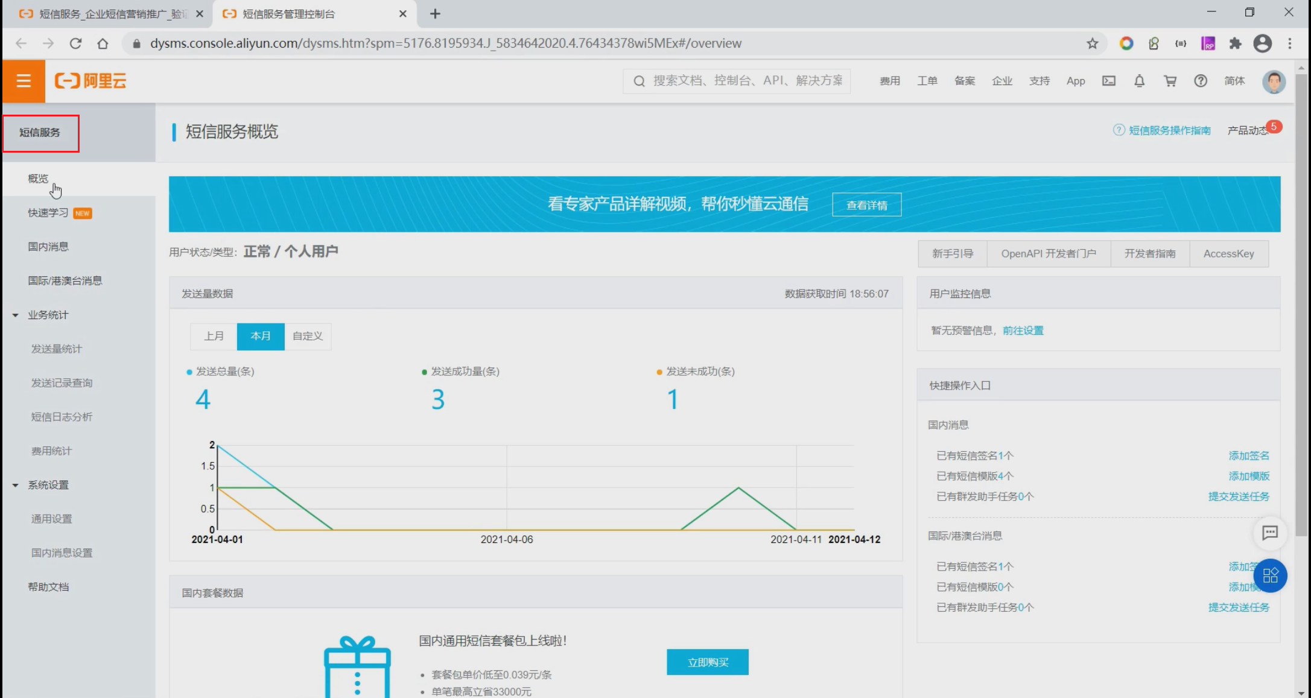This screenshot has height=698, width=1311.
Task: Select the 自定义 time range option
Action: 308,336
